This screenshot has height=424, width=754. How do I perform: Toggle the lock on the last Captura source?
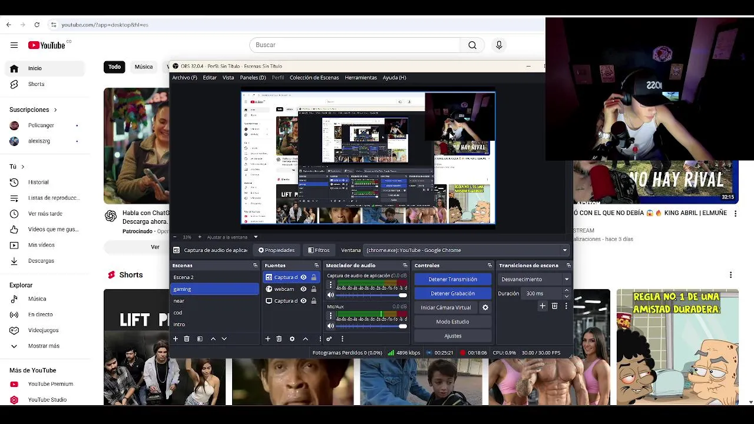tap(313, 301)
